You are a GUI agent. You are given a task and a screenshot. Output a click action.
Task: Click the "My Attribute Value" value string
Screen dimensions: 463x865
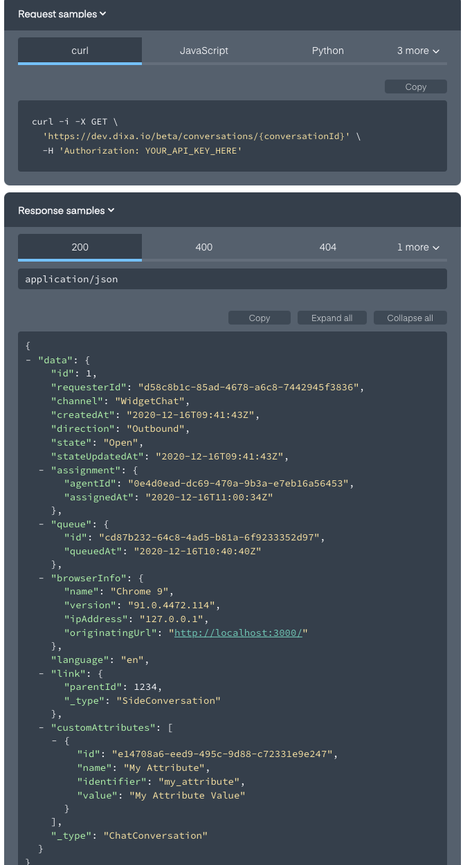click(x=188, y=795)
